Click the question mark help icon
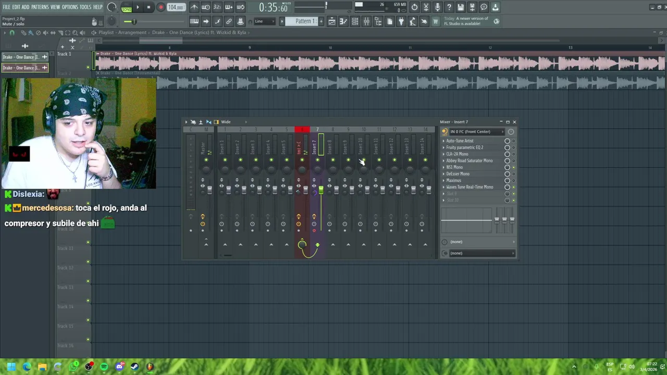Screen dimensions: 667x375 pyautogui.click(x=449, y=7)
